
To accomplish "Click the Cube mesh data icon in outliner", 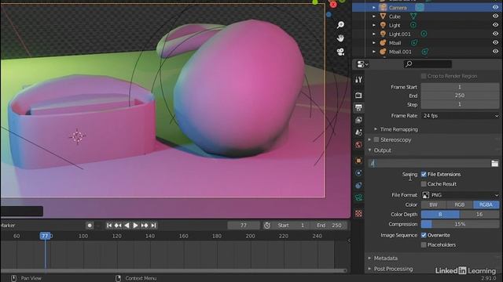I will [413, 16].
